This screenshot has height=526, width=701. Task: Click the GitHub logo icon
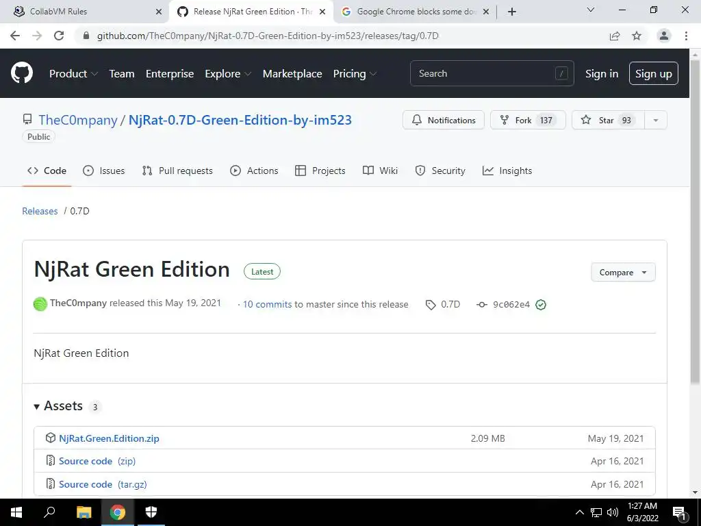(x=22, y=73)
